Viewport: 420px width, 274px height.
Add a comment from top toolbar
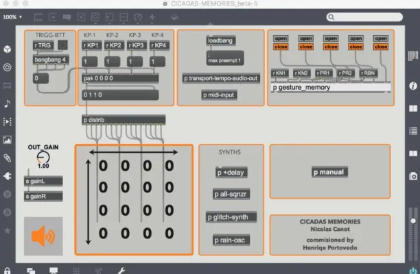coord(67,17)
